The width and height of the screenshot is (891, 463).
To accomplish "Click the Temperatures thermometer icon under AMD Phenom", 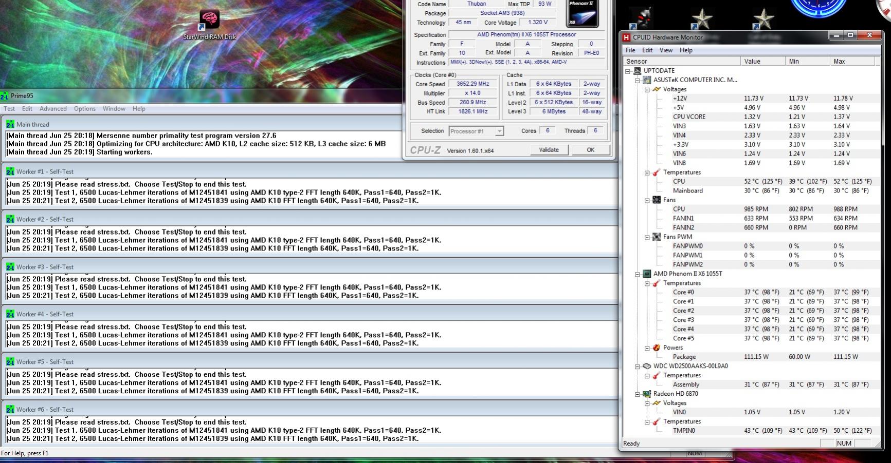I will (x=657, y=283).
